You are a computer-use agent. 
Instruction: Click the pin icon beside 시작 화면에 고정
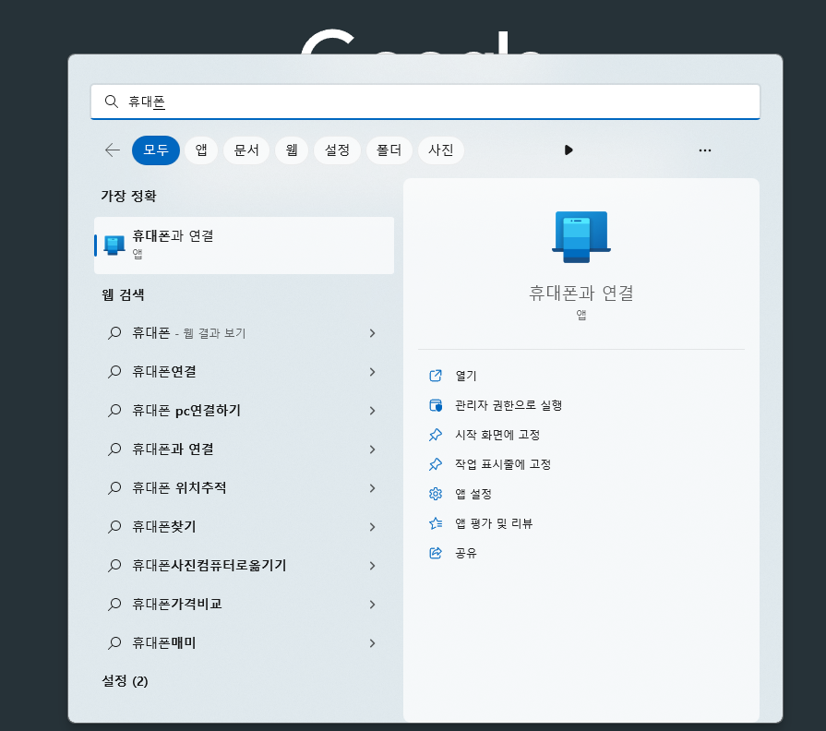(435, 435)
